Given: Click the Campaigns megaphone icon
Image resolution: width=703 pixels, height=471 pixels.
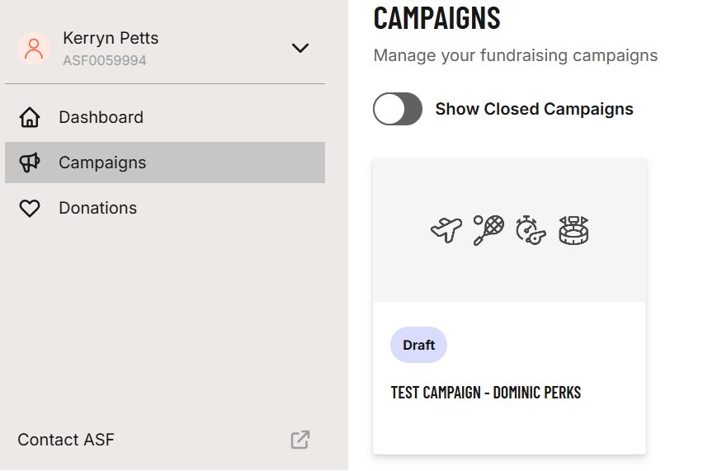Looking at the screenshot, I should [x=30, y=162].
